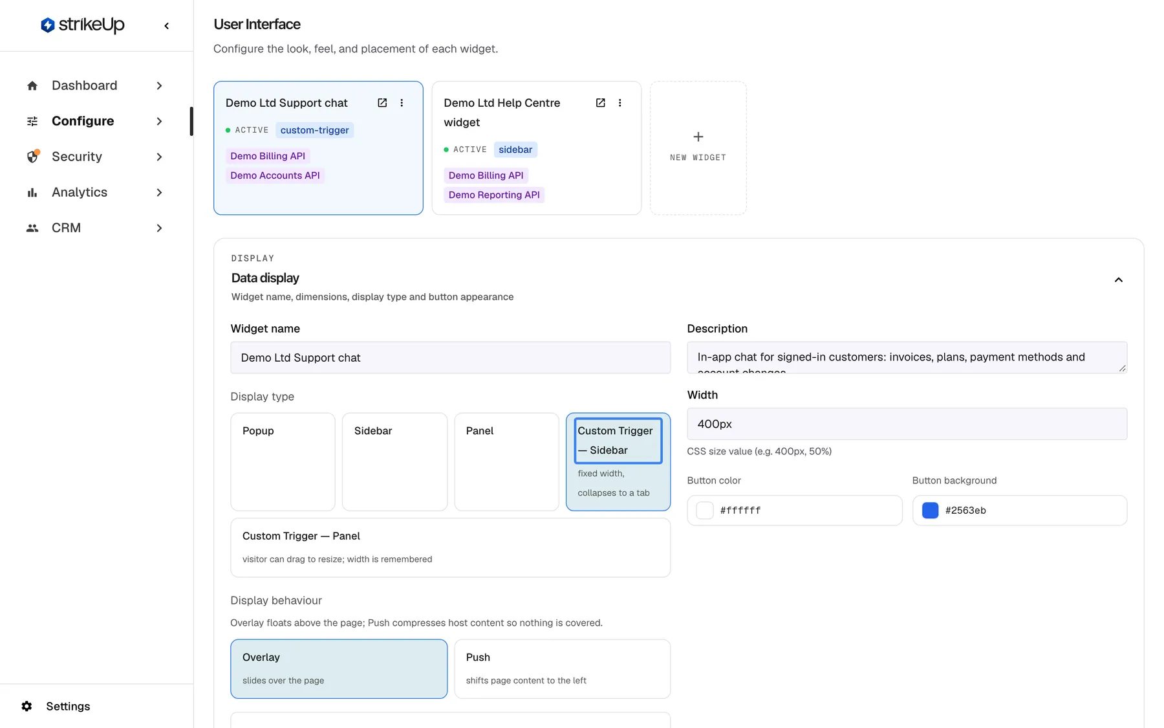Click the CRM people icon
This screenshot has width=1164, height=728.
click(x=32, y=228)
